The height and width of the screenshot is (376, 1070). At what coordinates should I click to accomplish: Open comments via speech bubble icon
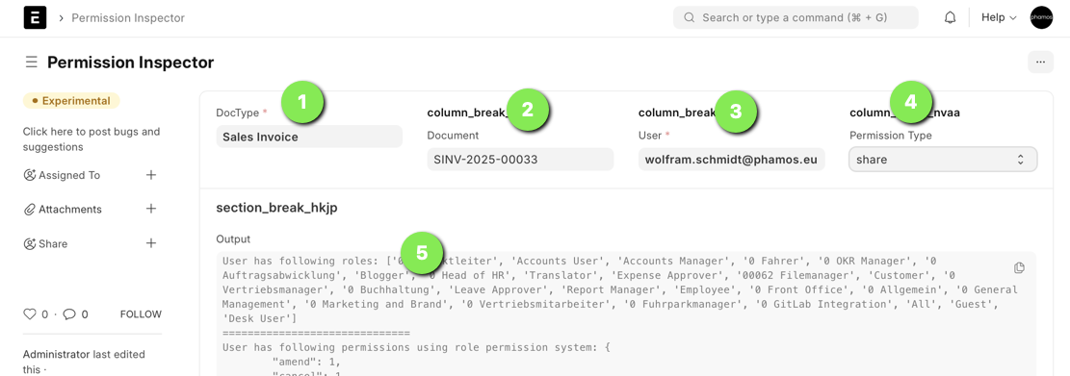[69, 314]
